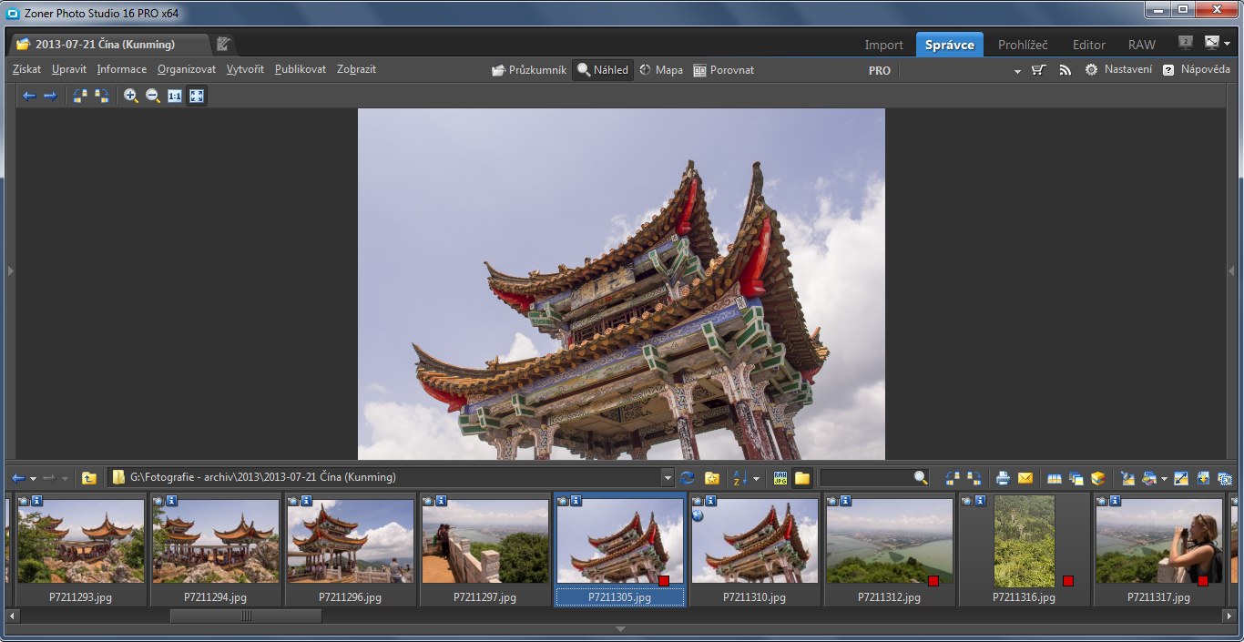Select the Správce tab
Viewport: 1244px width, 642px height.
pos(950,45)
